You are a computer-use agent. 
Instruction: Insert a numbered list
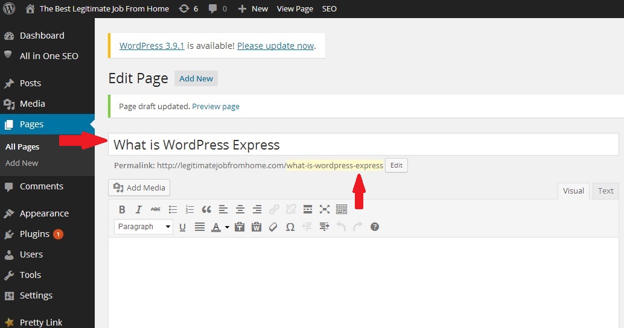point(190,210)
